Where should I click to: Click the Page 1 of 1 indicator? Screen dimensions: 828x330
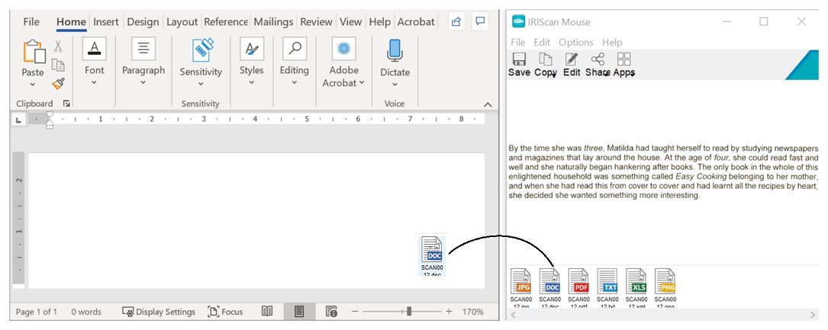coord(37,312)
